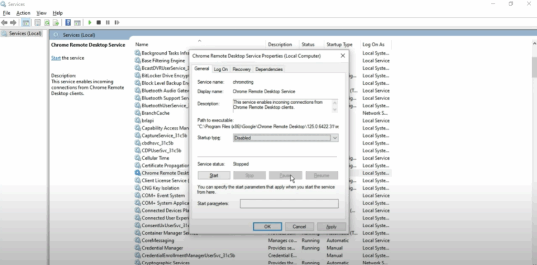The height and width of the screenshot is (265, 537).
Task: Select the CredentialEnrollmentManagerUserSvc_31c5b row
Action: point(262,256)
